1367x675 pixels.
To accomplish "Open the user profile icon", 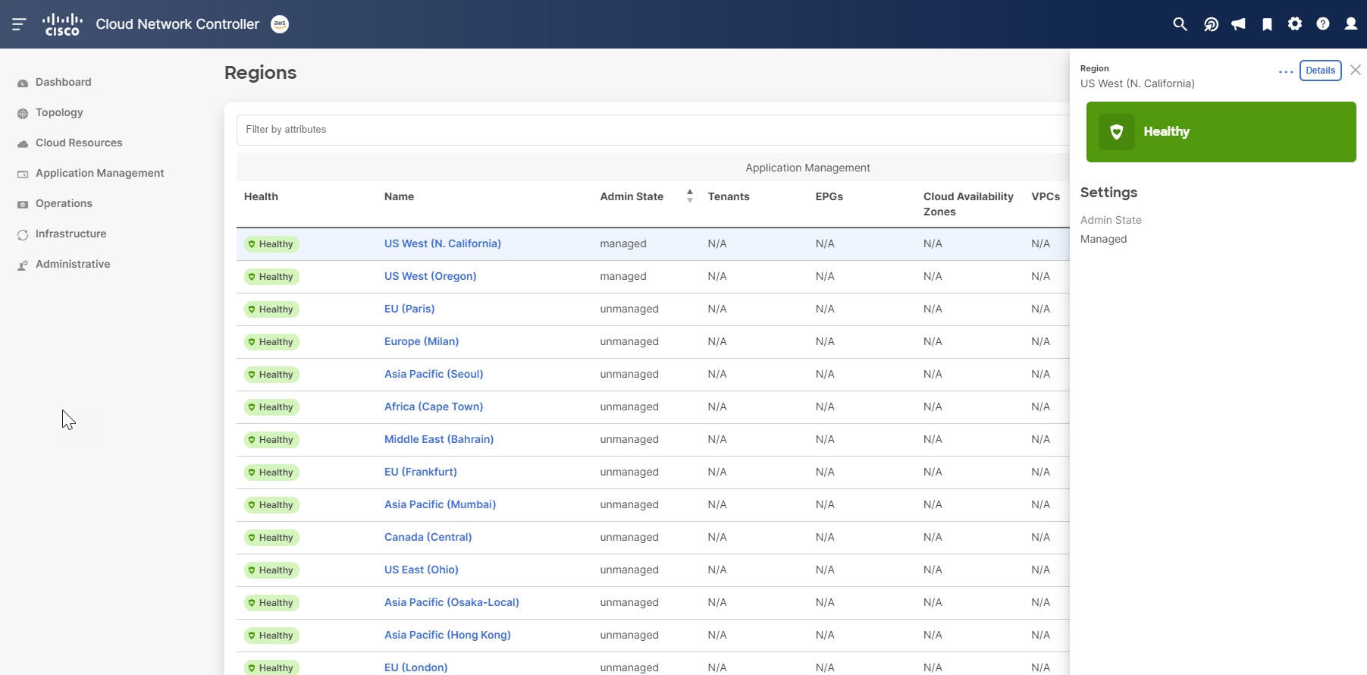I will click(x=1351, y=24).
